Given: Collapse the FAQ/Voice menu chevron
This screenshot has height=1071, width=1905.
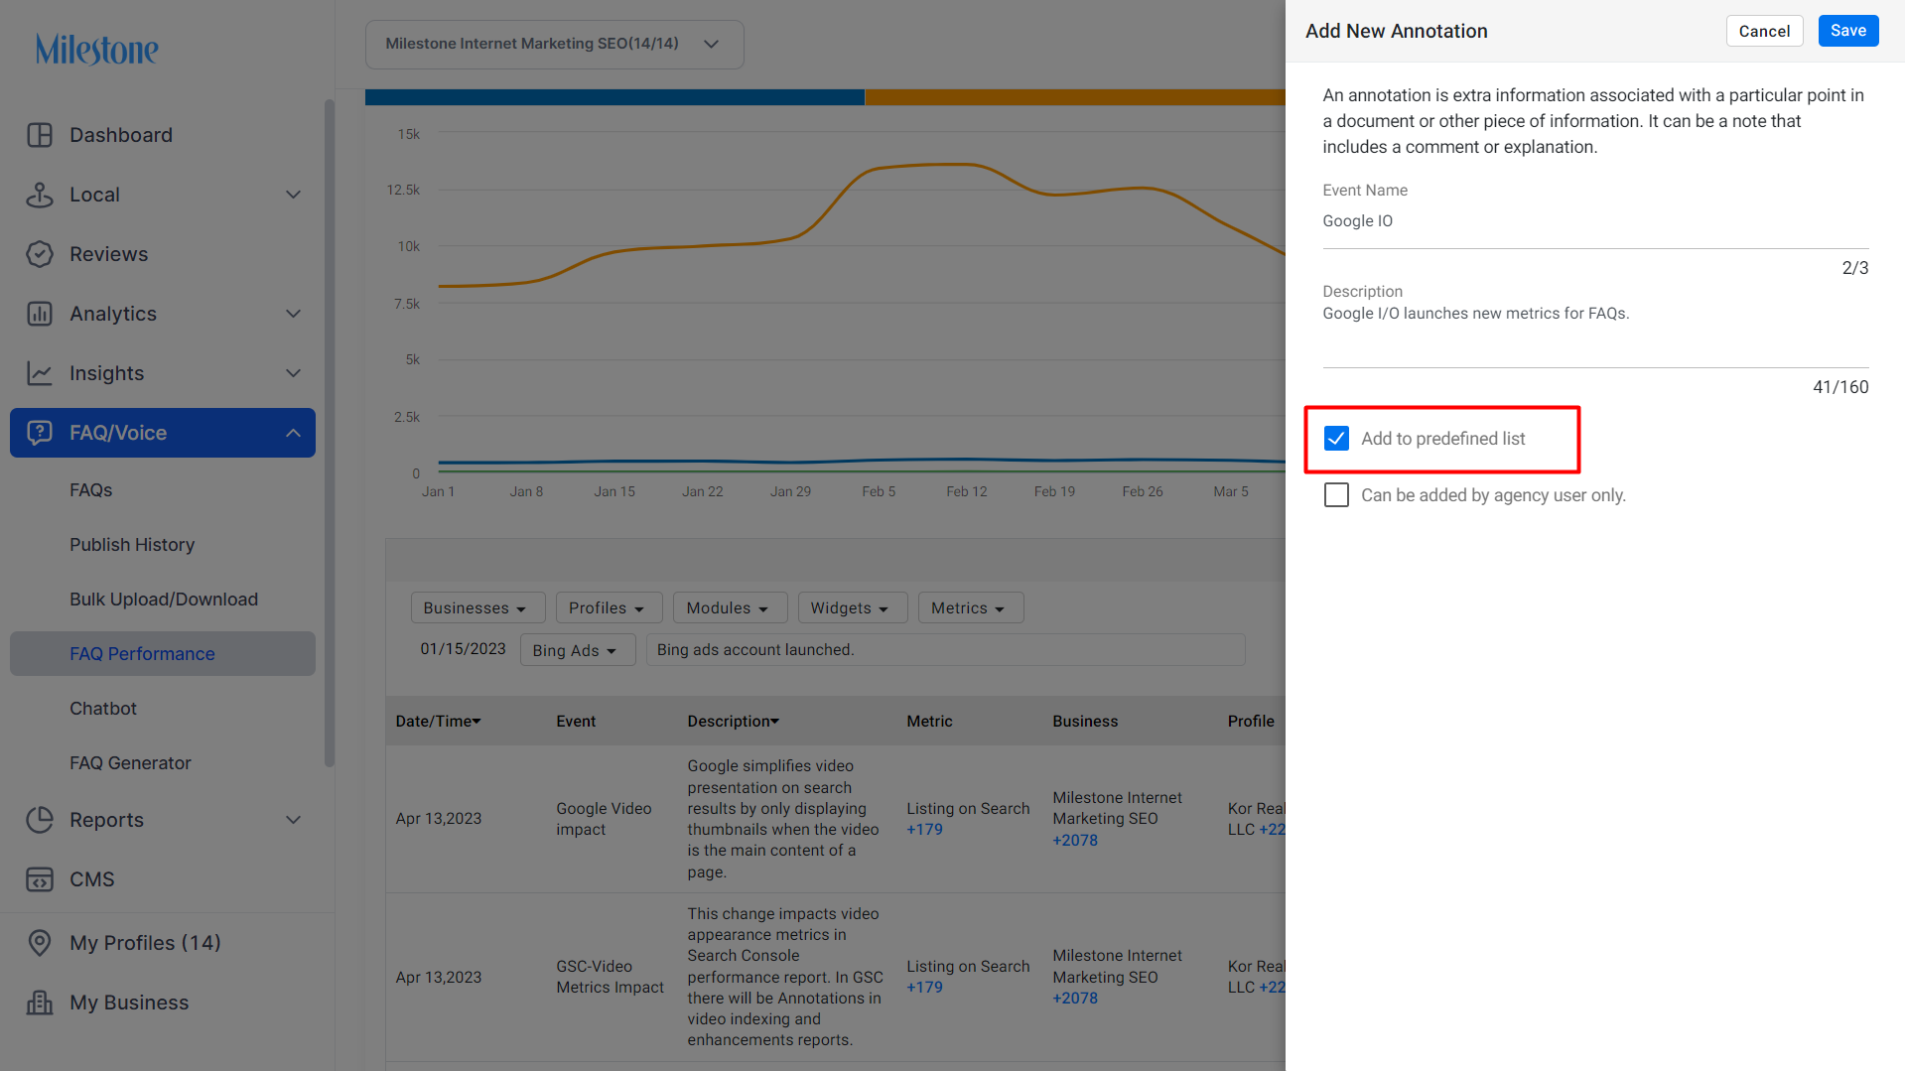Looking at the screenshot, I should pyautogui.click(x=293, y=433).
